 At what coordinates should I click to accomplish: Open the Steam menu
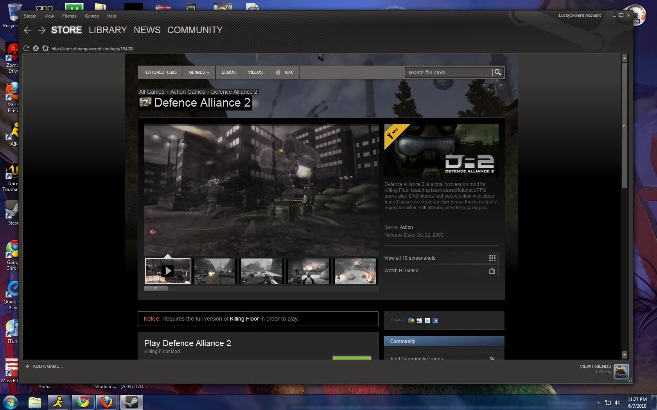click(30, 16)
